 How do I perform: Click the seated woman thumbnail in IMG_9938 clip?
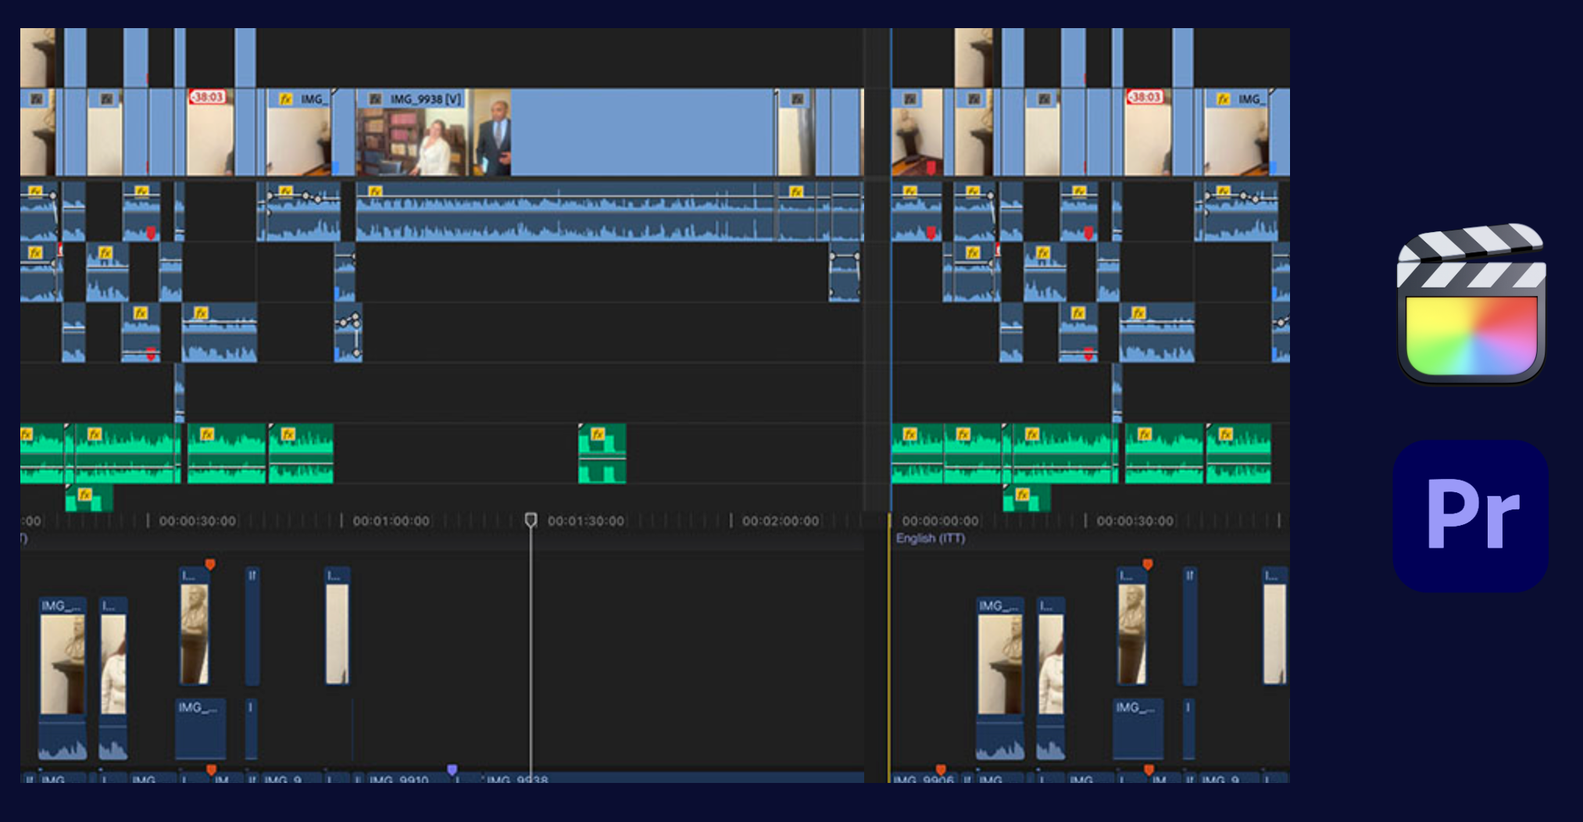[434, 145]
